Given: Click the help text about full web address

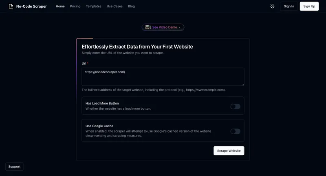Looking at the screenshot, I should (154, 90).
